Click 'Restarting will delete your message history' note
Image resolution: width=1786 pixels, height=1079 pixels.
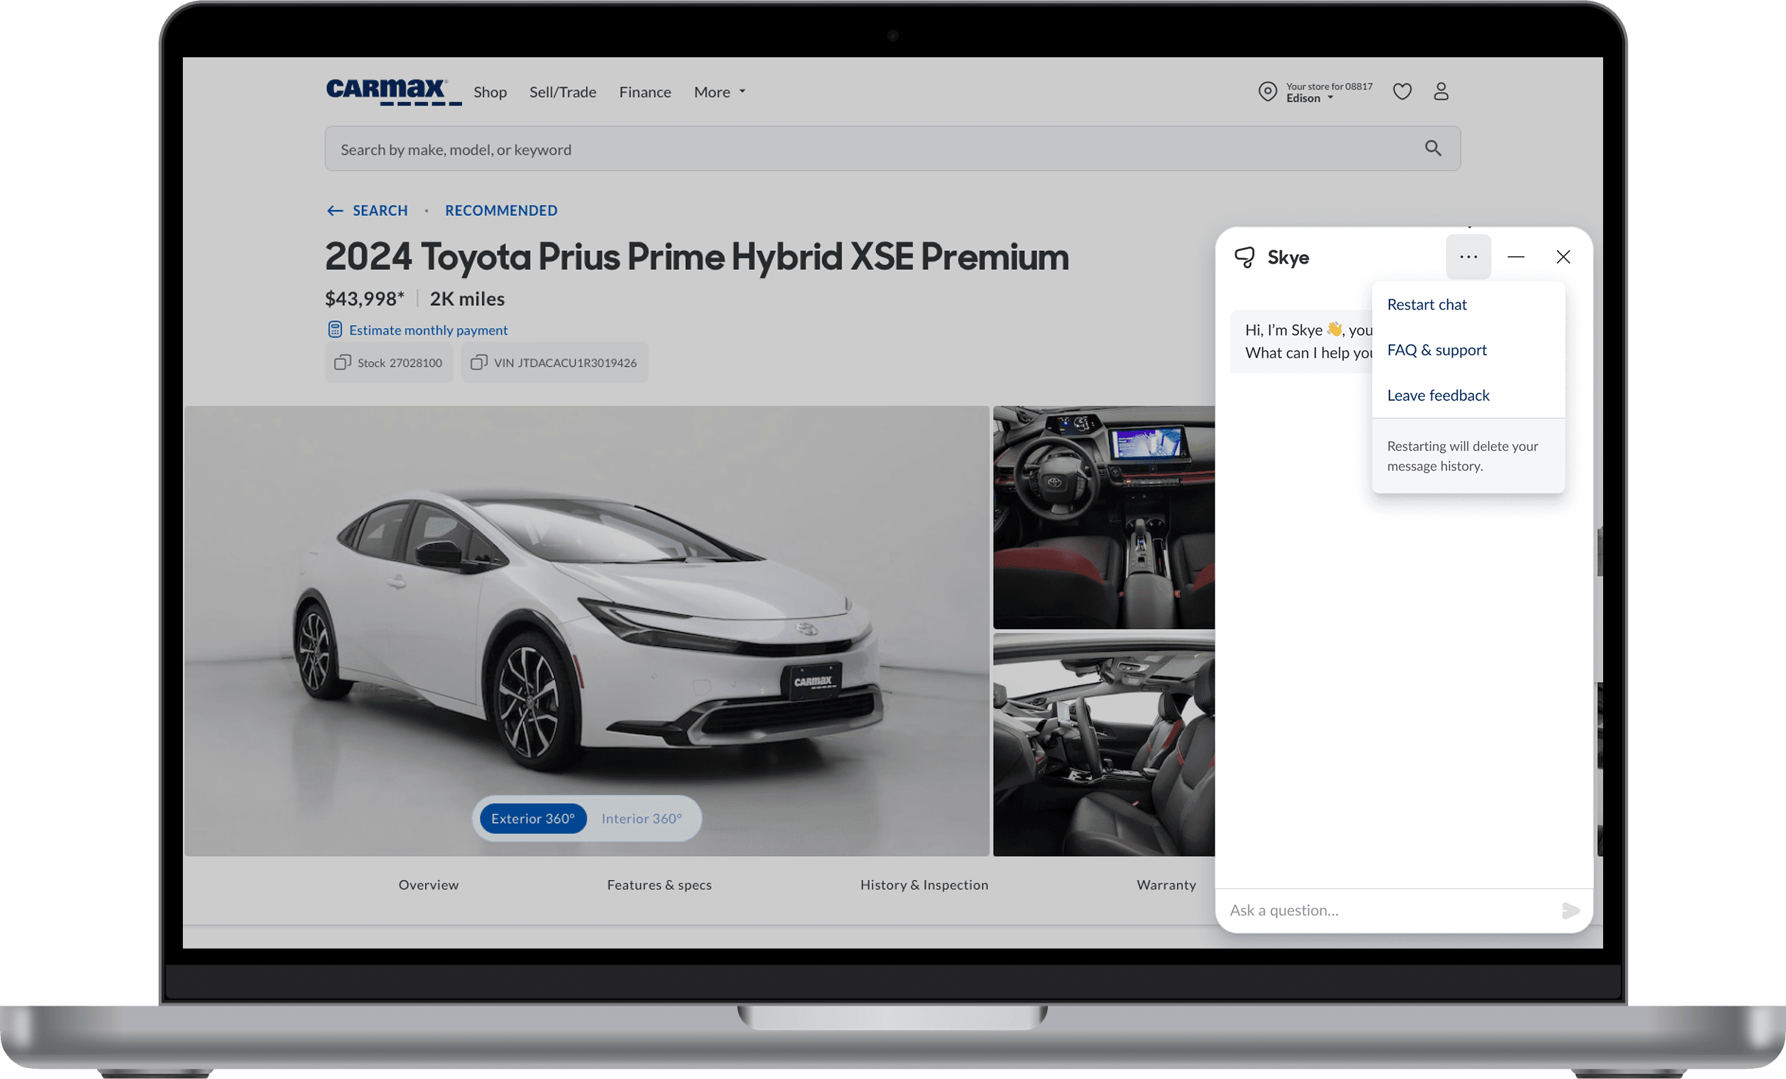1462,456
